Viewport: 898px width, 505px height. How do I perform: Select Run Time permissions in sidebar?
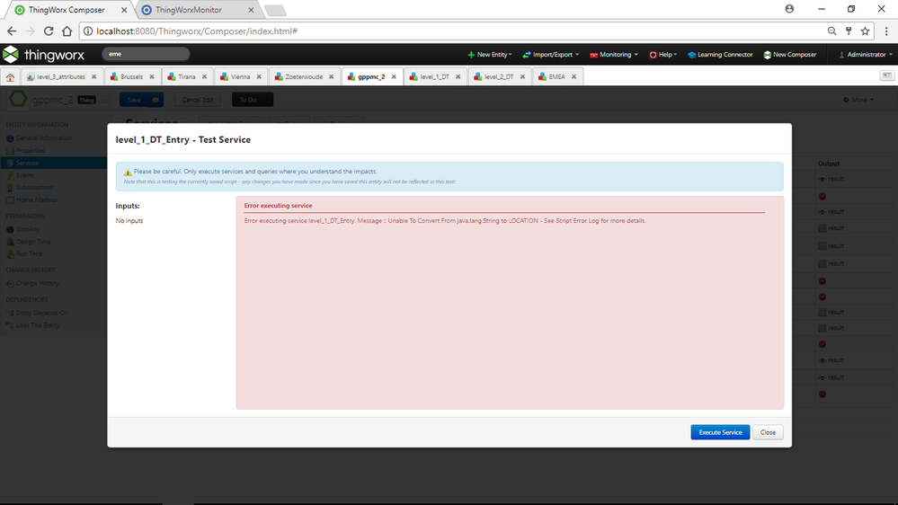pos(29,253)
